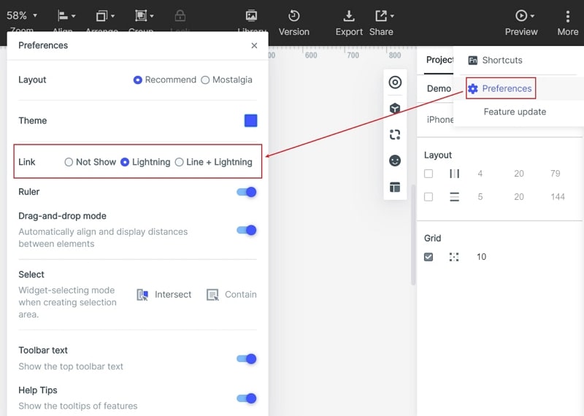The image size is (584, 416).
Task: Toggle the Help Tips switch
Action: pos(247,398)
